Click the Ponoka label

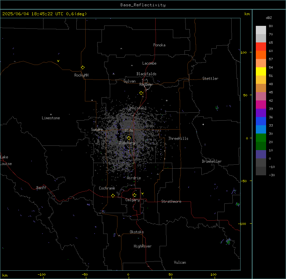[159, 45]
